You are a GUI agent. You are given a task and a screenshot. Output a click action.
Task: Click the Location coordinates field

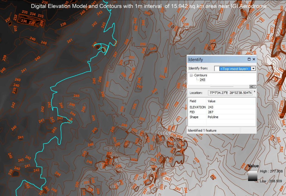coord(230,93)
